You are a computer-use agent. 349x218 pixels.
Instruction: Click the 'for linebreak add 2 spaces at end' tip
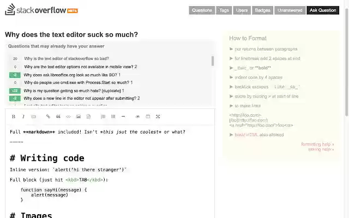click(x=267, y=58)
